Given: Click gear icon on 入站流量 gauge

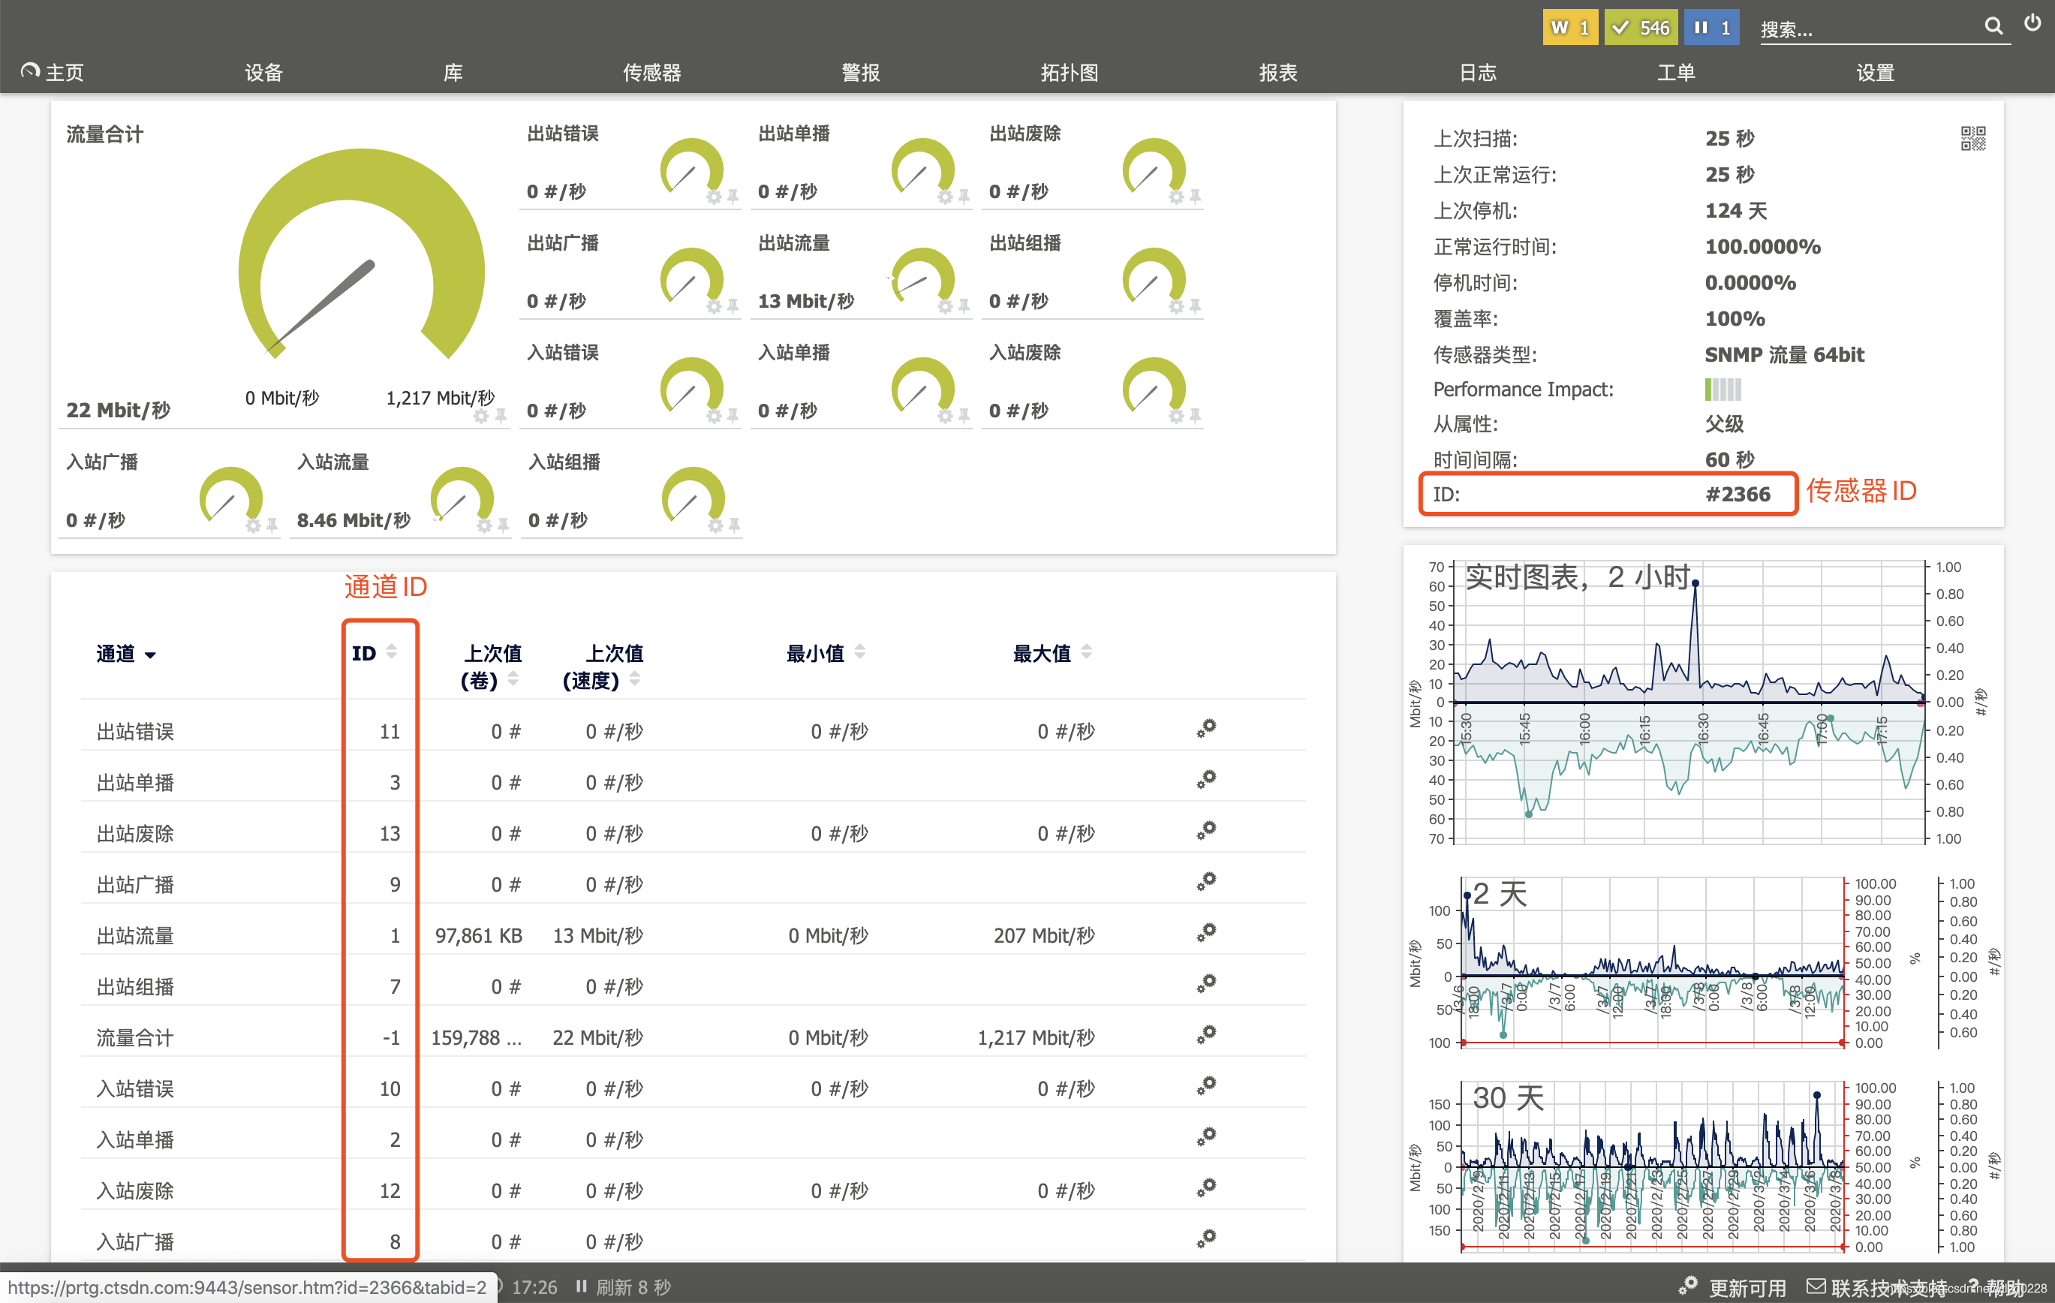Looking at the screenshot, I should click(484, 525).
